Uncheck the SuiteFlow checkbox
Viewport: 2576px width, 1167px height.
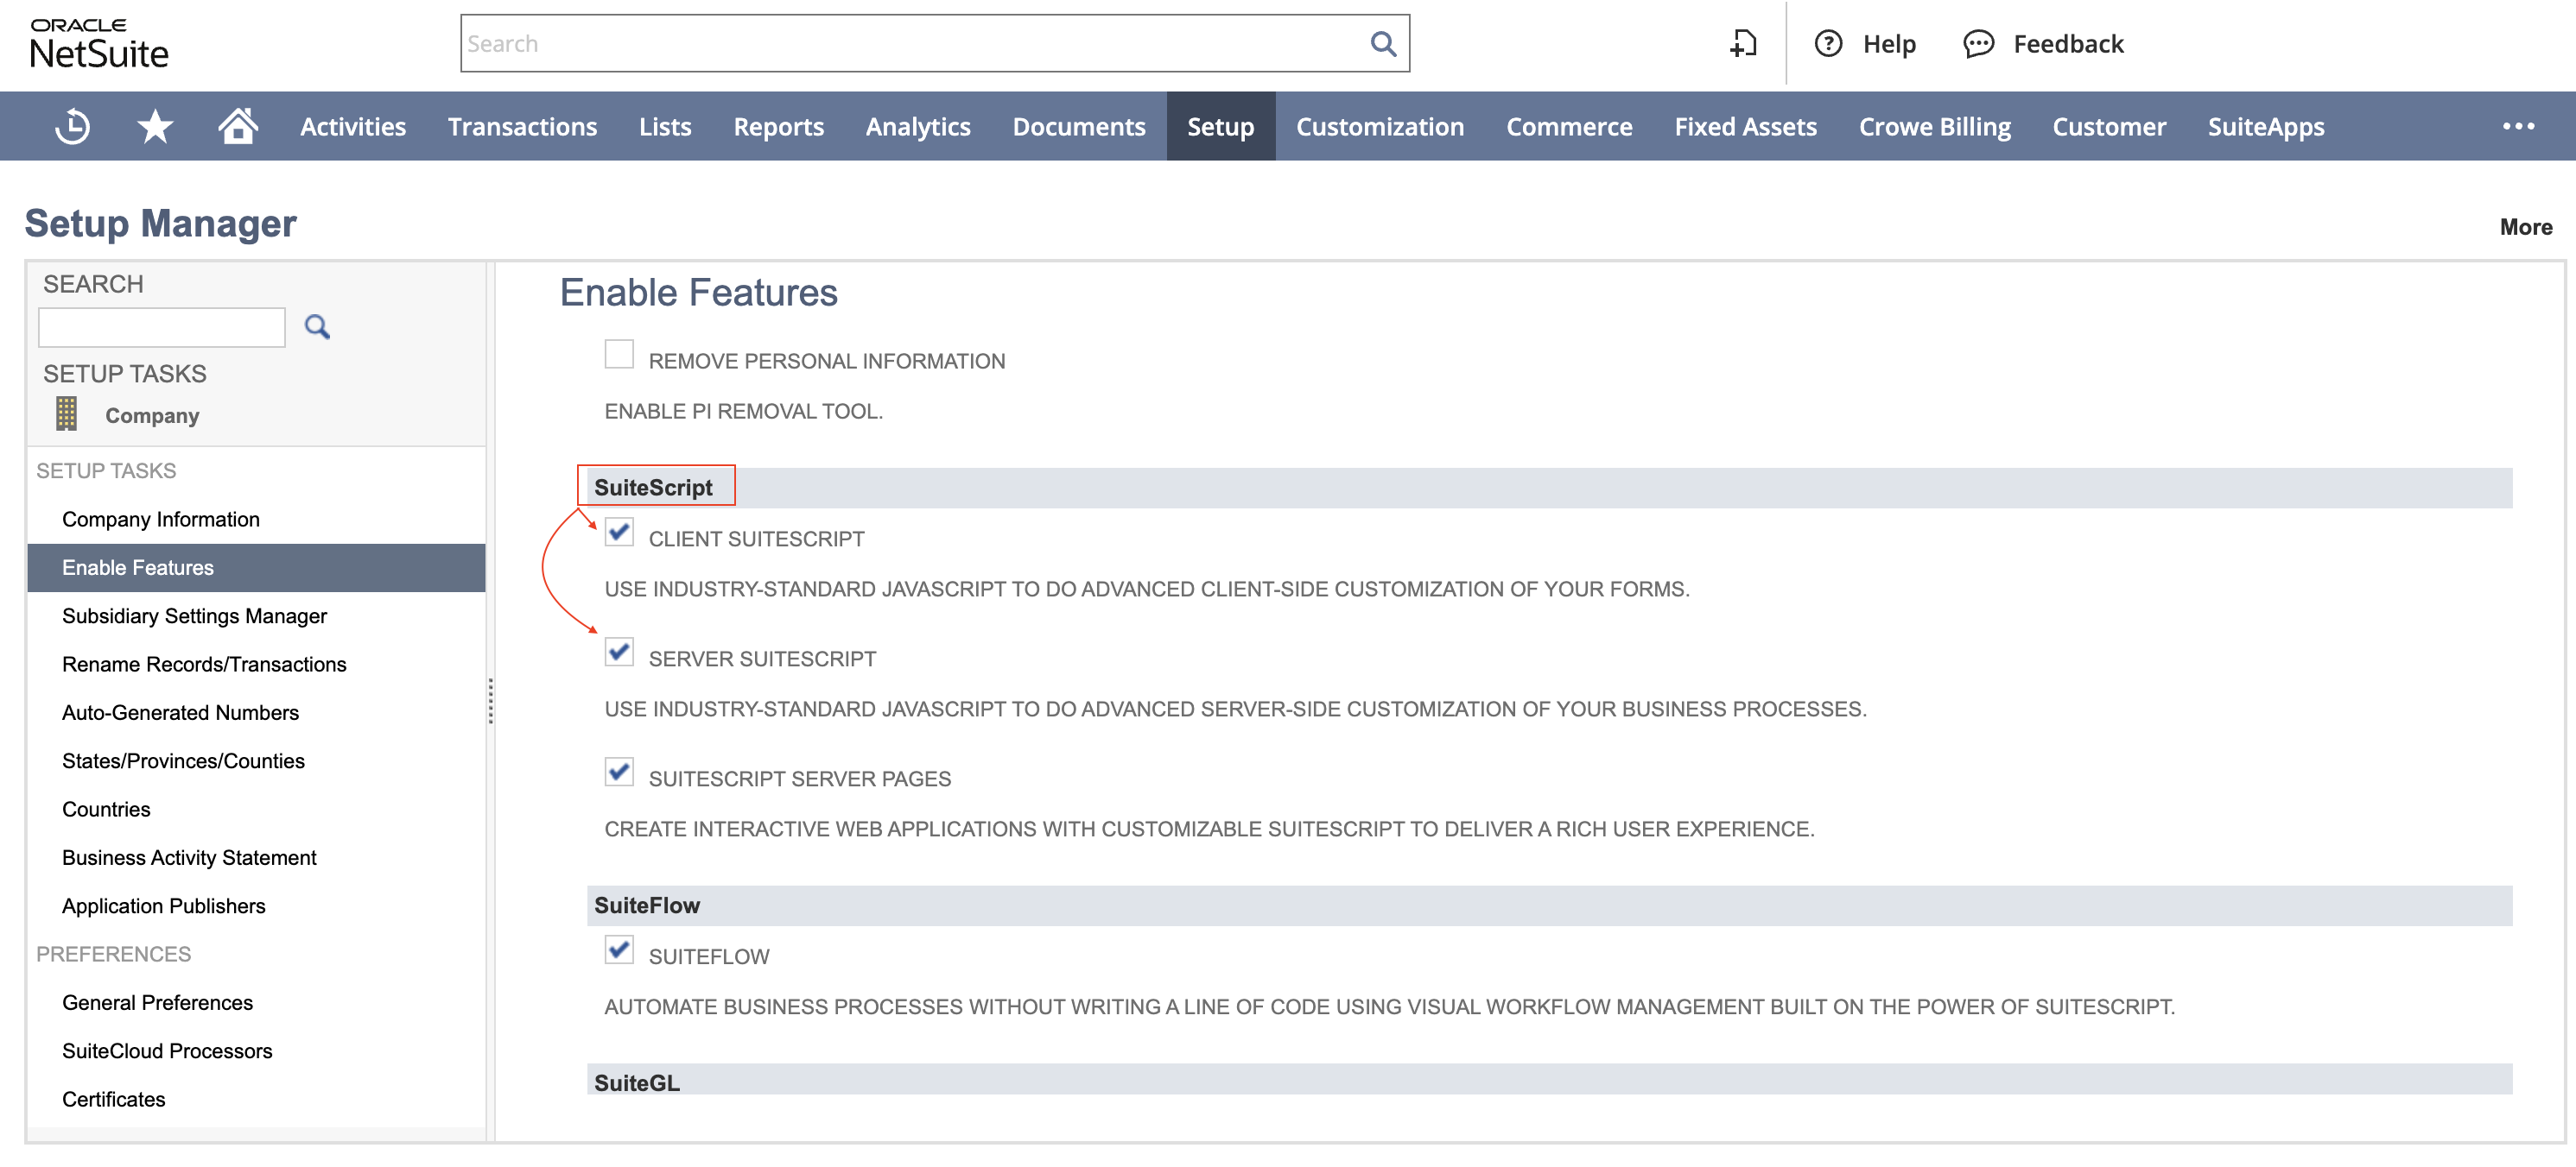coord(619,949)
